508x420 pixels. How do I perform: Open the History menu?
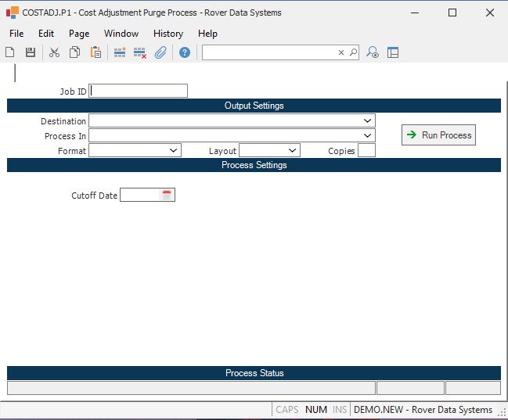coord(168,34)
